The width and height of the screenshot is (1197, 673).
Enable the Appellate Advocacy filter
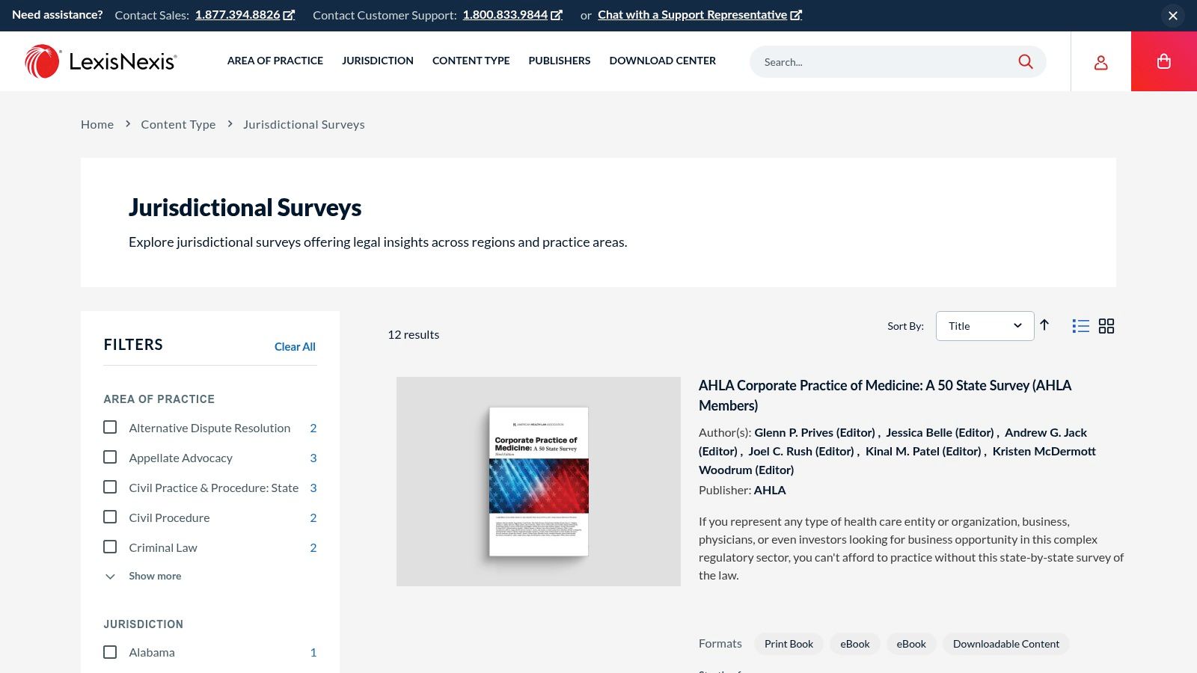(x=110, y=457)
